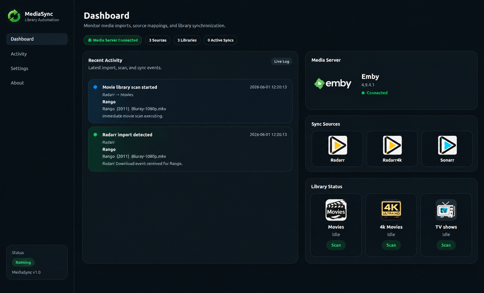Select the Sonarr source icon

click(x=447, y=145)
